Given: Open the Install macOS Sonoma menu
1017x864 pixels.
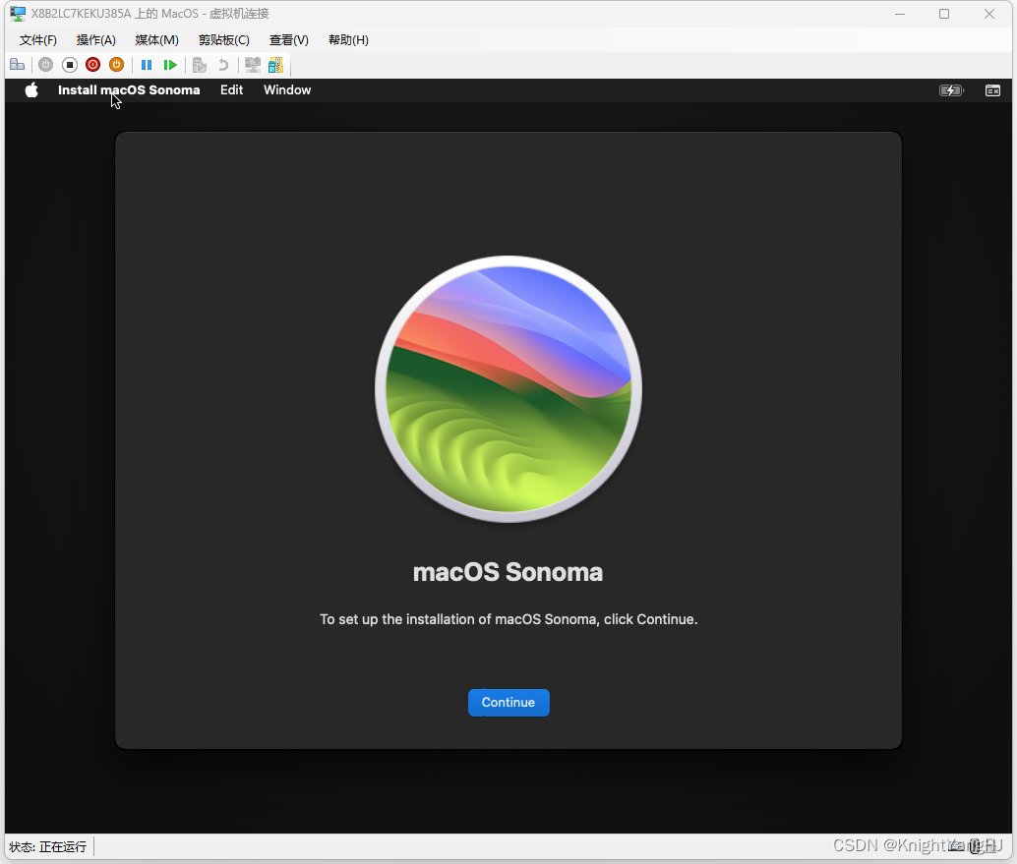Looking at the screenshot, I should point(129,90).
